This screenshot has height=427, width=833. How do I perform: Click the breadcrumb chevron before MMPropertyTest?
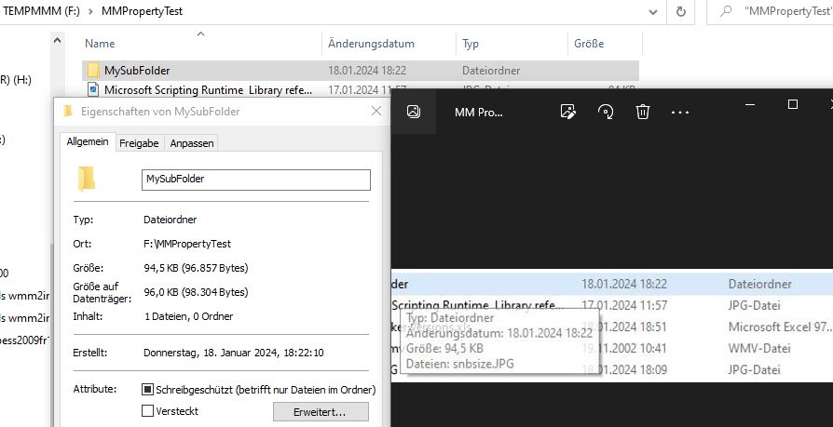click(90, 11)
